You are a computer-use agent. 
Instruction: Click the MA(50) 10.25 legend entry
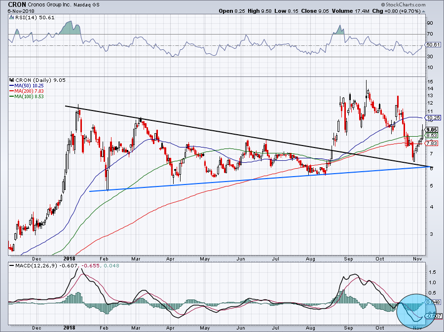click(29, 86)
